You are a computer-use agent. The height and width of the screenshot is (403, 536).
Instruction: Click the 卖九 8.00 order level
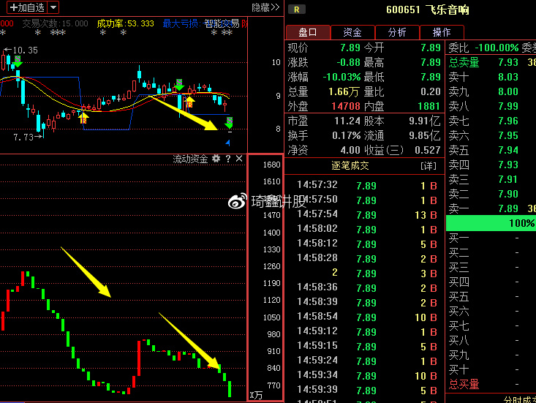point(491,91)
